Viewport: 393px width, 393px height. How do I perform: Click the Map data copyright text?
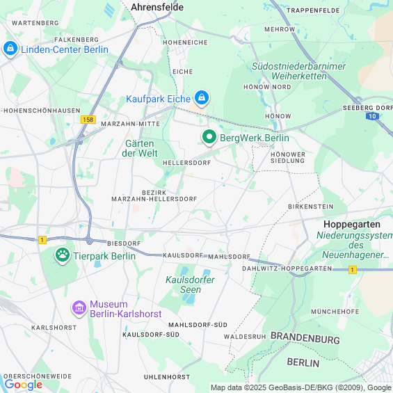click(x=301, y=387)
